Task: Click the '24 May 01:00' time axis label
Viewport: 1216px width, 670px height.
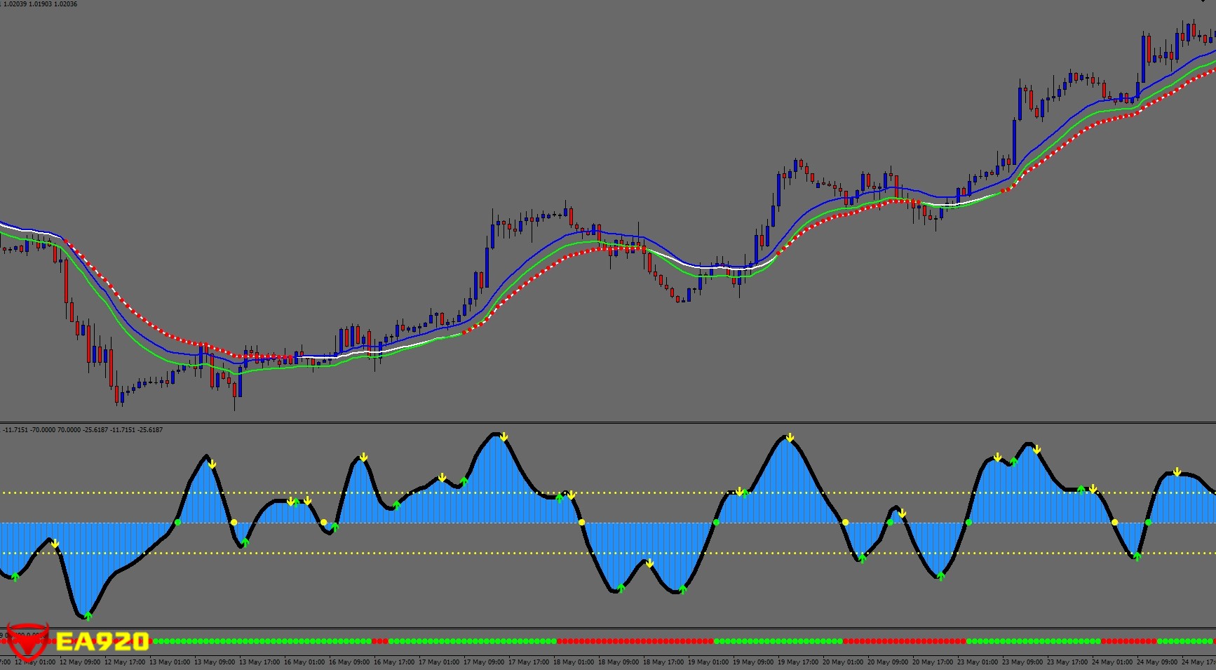Action: (x=1112, y=662)
